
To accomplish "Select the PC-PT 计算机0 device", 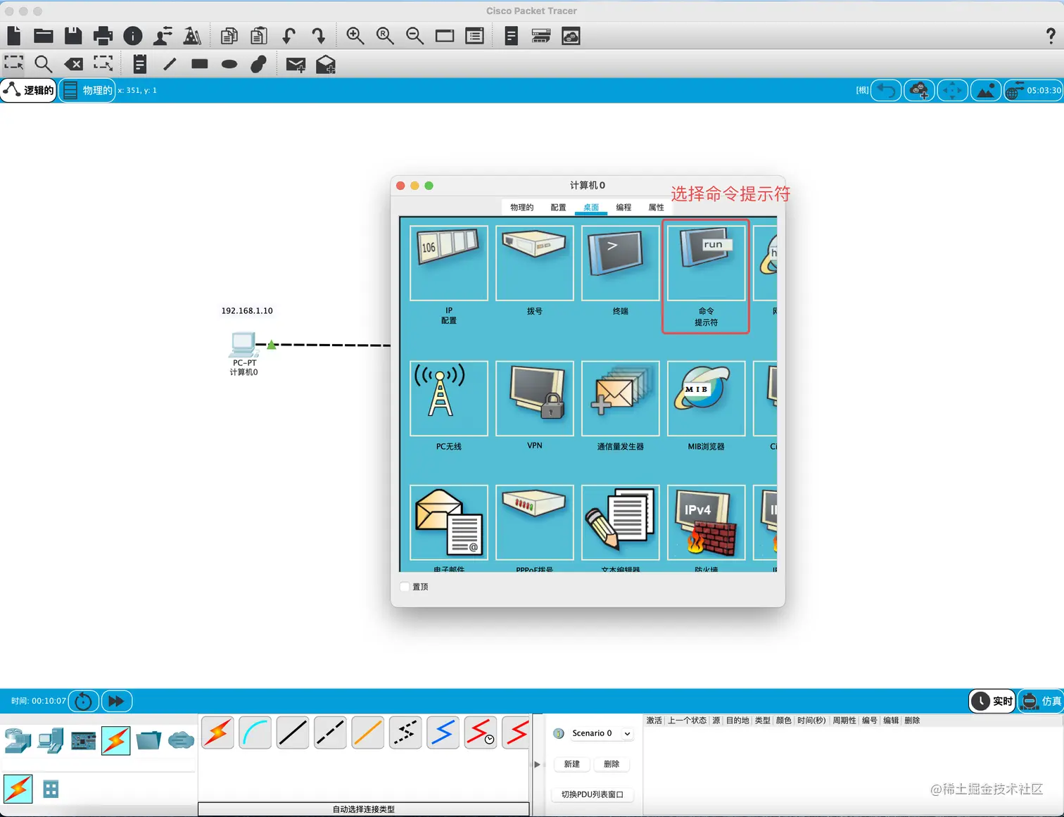I will coord(244,345).
